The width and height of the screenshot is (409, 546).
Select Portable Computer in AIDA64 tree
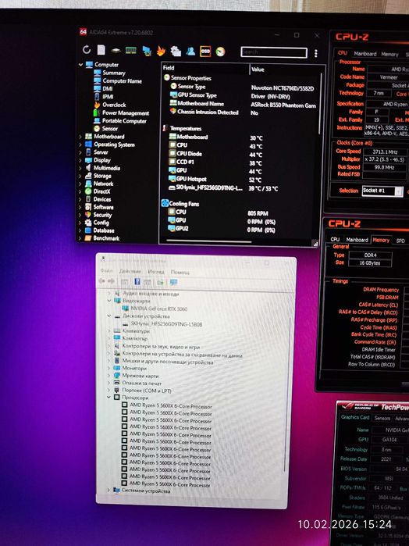coord(124,121)
